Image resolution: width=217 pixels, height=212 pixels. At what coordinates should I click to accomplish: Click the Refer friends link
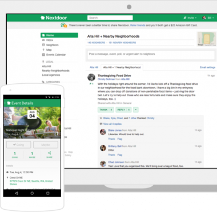click(x=138, y=25)
